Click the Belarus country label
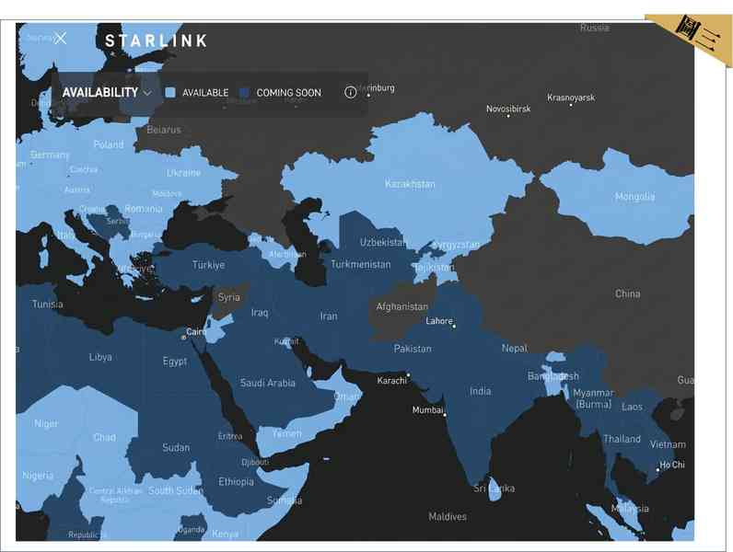 tap(164, 130)
